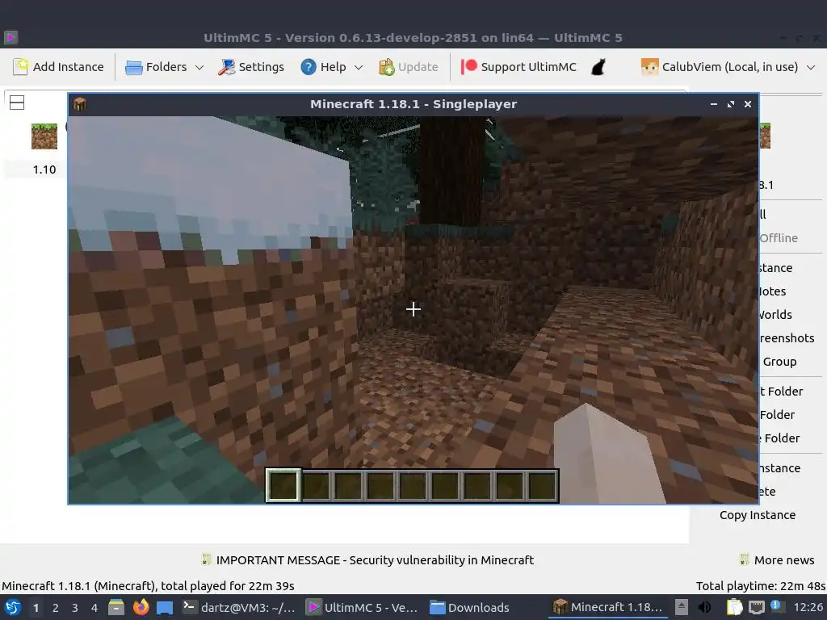Select the 1.10 instance grass block icon
Screen dimensions: 827x620
(x=44, y=136)
